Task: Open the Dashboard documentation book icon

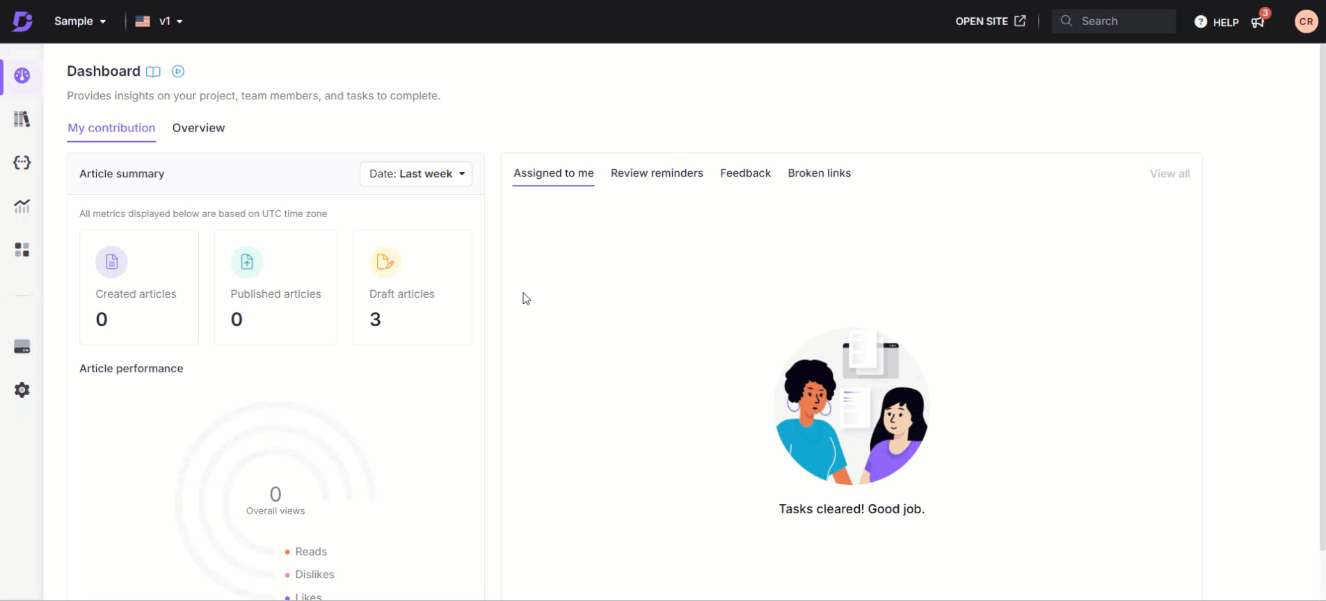Action: coord(154,72)
